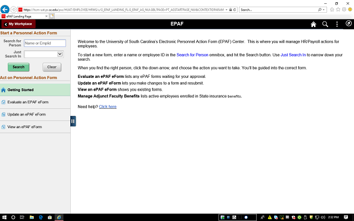The width and height of the screenshot is (354, 221).
Task: Go back with the browser back arrow
Action: [x=5, y=9]
